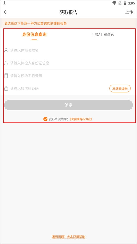The image size is (137, 244).
Task: Click the phone icon beside mobile field
Action: click(x=6, y=76)
